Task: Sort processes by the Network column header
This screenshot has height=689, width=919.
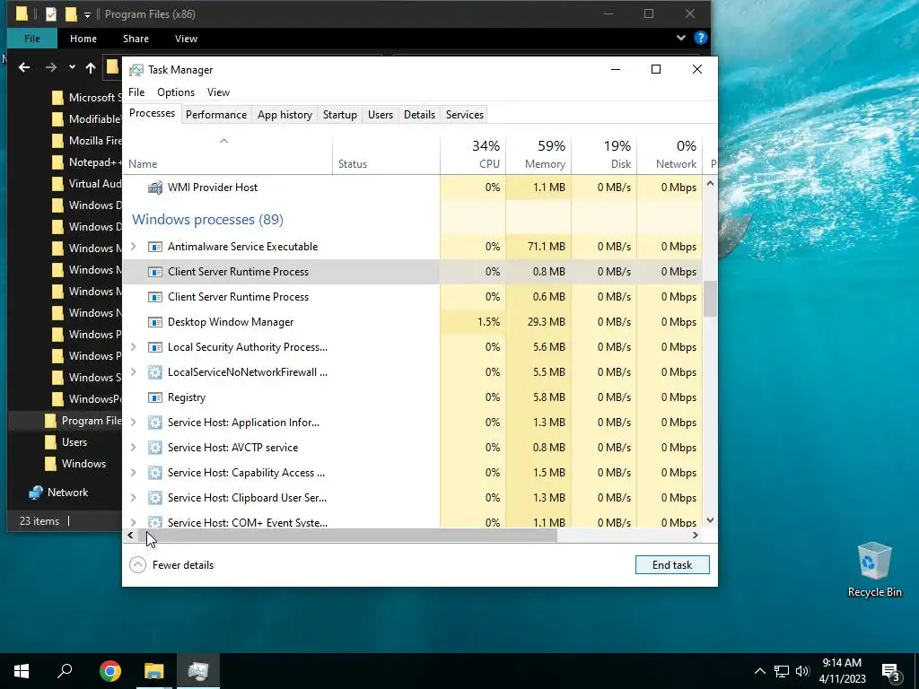Action: 670,154
